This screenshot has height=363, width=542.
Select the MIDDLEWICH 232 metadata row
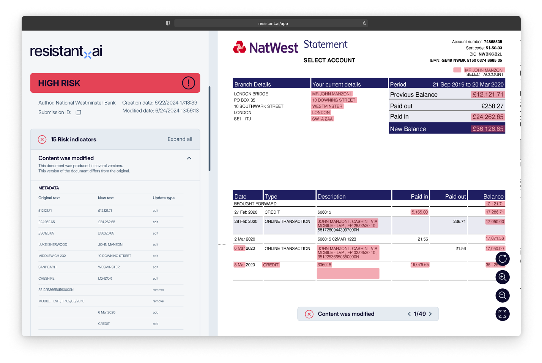tap(111, 256)
